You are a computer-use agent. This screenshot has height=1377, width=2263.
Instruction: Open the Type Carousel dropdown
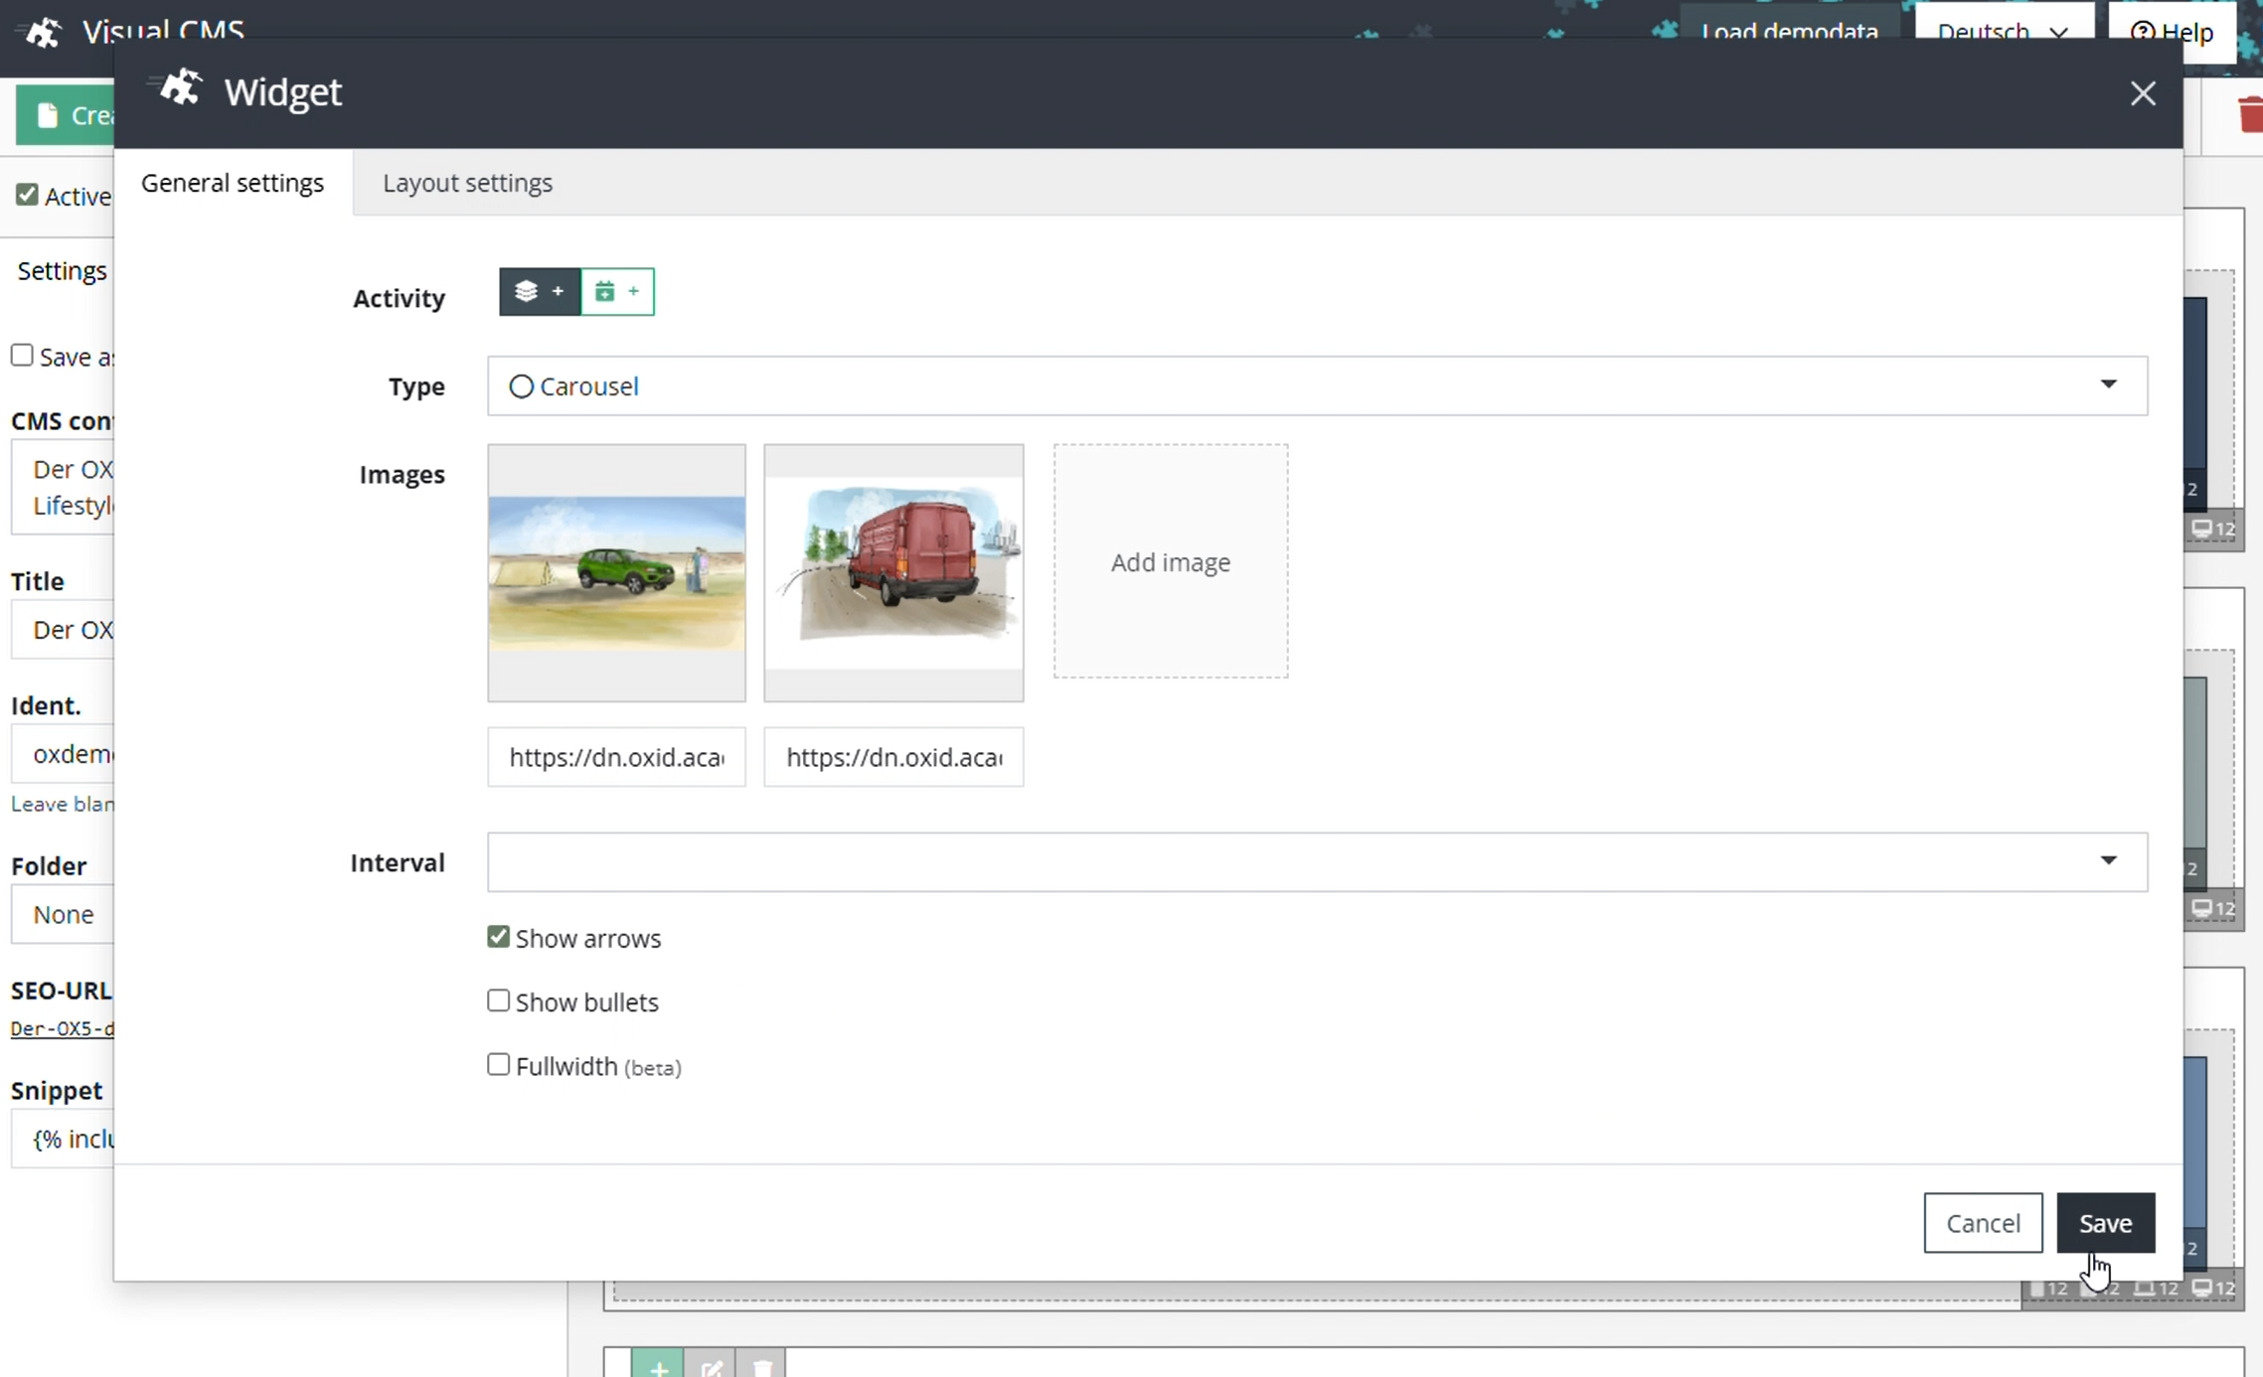point(1317,385)
